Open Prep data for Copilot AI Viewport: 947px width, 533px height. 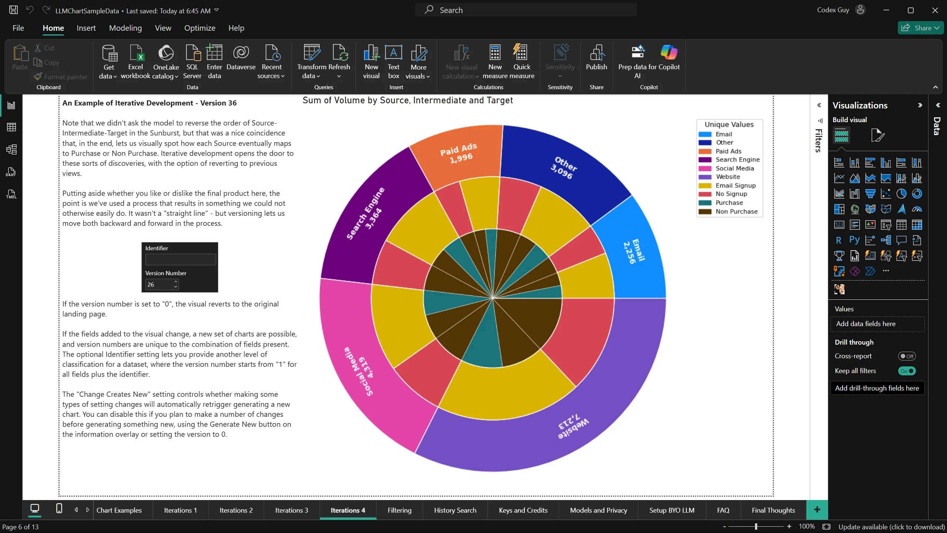pyautogui.click(x=637, y=61)
